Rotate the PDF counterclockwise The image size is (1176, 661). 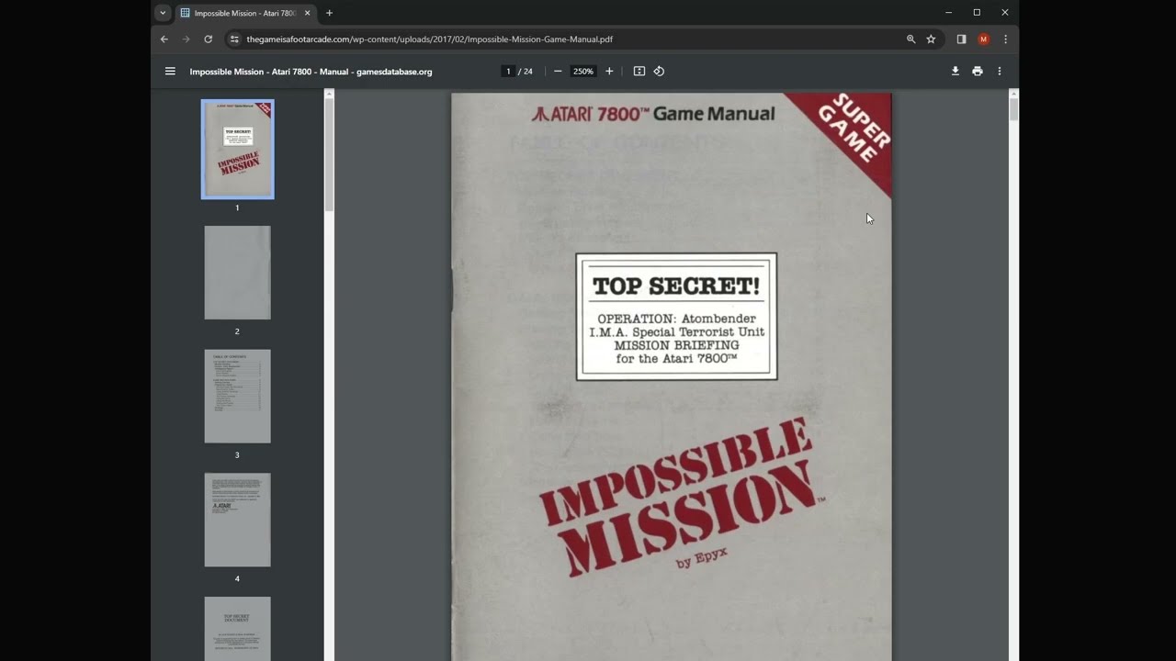point(659,71)
